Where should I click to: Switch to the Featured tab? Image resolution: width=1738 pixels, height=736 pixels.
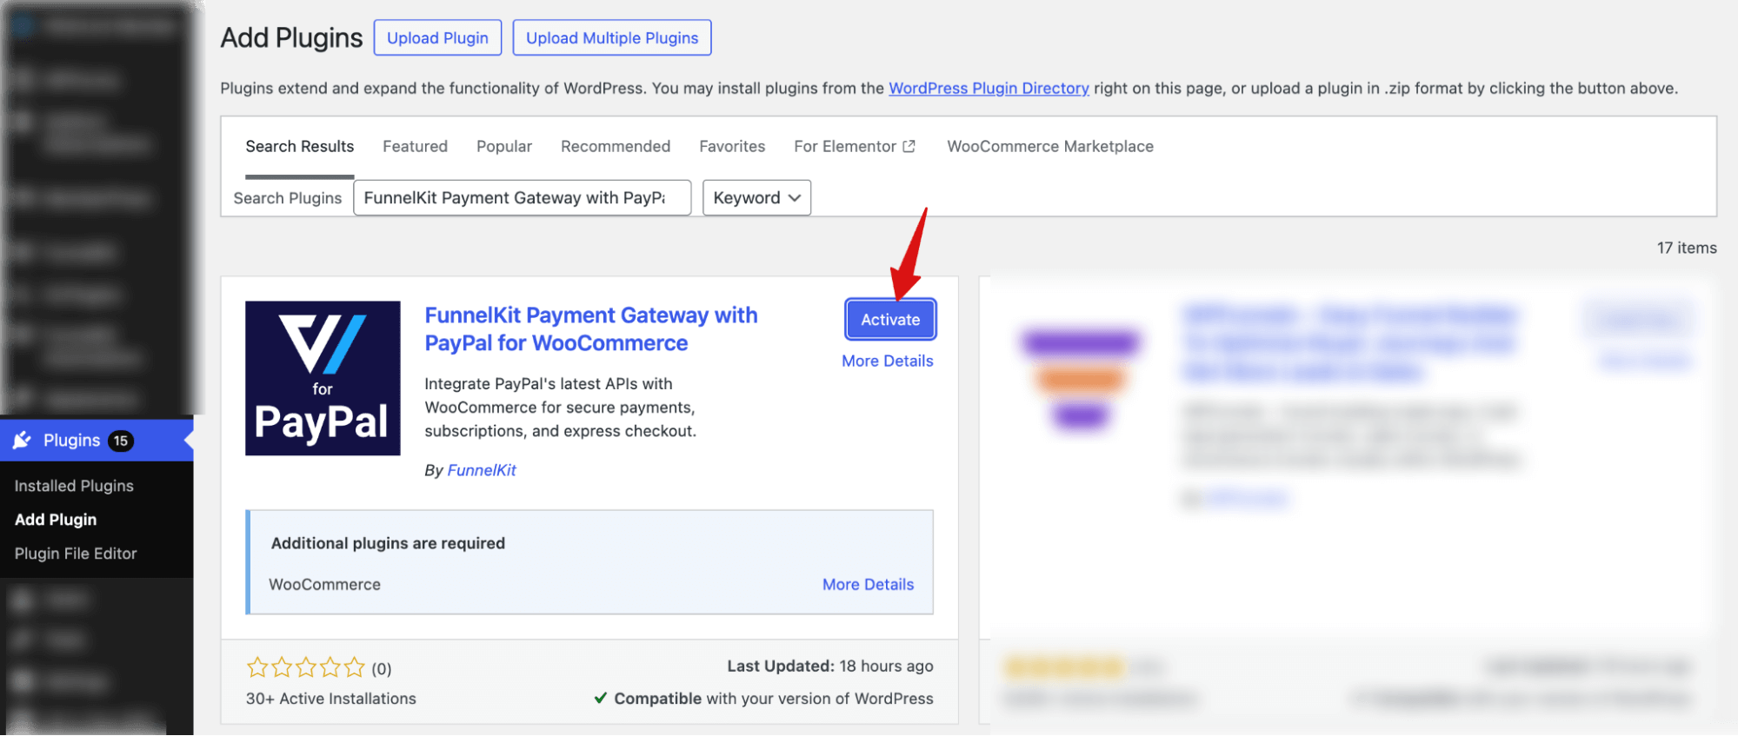point(415,145)
